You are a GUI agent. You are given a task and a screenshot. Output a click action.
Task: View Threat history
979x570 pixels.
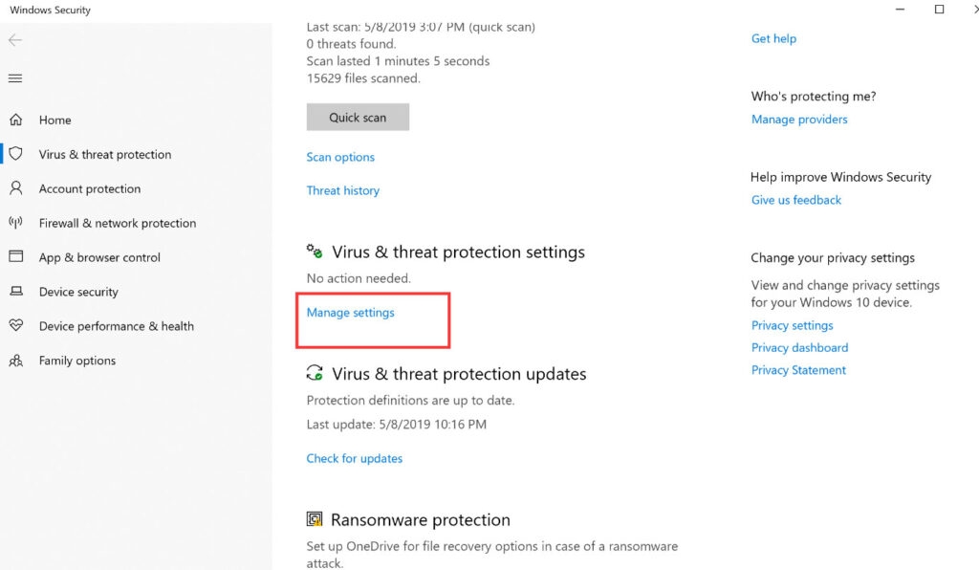[343, 190]
